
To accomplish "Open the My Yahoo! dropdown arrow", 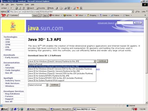I will pos(61,15).
